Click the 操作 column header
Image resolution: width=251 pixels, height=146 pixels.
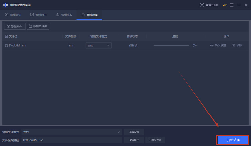click(226, 36)
